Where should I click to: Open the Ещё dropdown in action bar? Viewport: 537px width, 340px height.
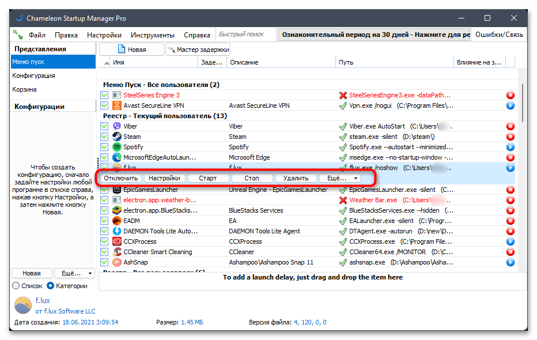coord(339,178)
